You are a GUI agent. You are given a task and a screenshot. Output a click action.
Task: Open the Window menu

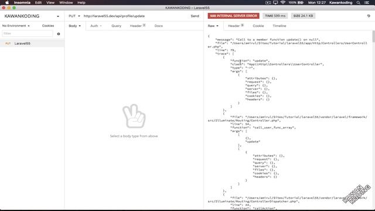click(x=66, y=2)
